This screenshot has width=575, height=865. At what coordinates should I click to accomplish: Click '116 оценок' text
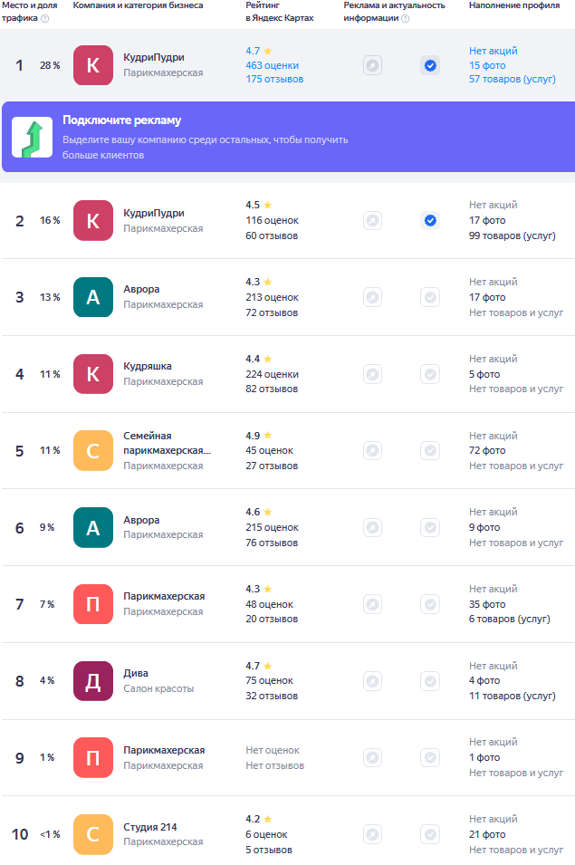[272, 220]
